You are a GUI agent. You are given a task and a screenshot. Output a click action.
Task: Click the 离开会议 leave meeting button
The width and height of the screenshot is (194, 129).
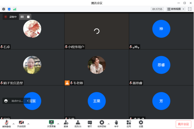(x=184, y=124)
